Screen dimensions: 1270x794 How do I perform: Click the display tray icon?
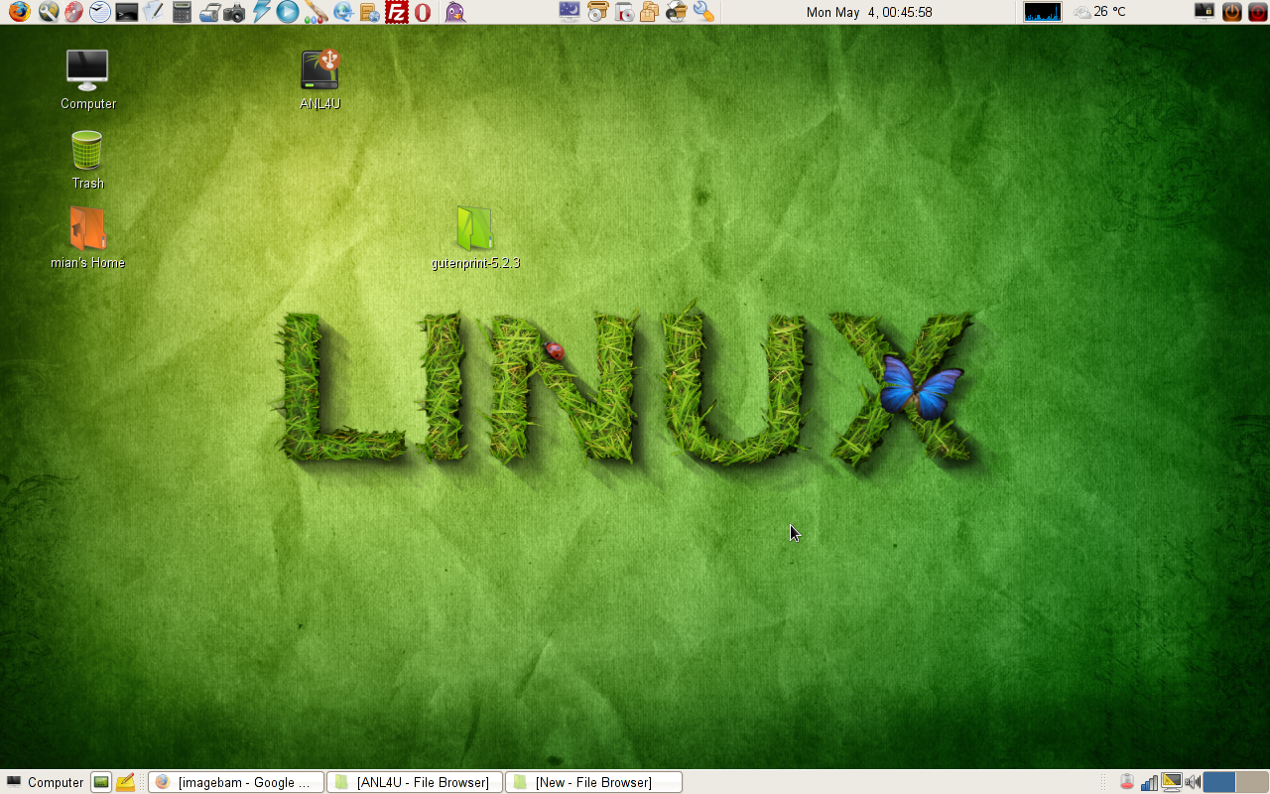coord(1171,782)
